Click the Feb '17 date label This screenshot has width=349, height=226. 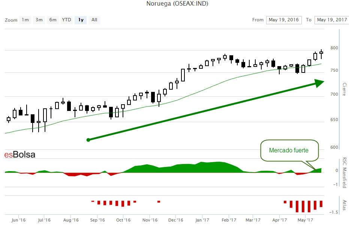tap(229, 220)
